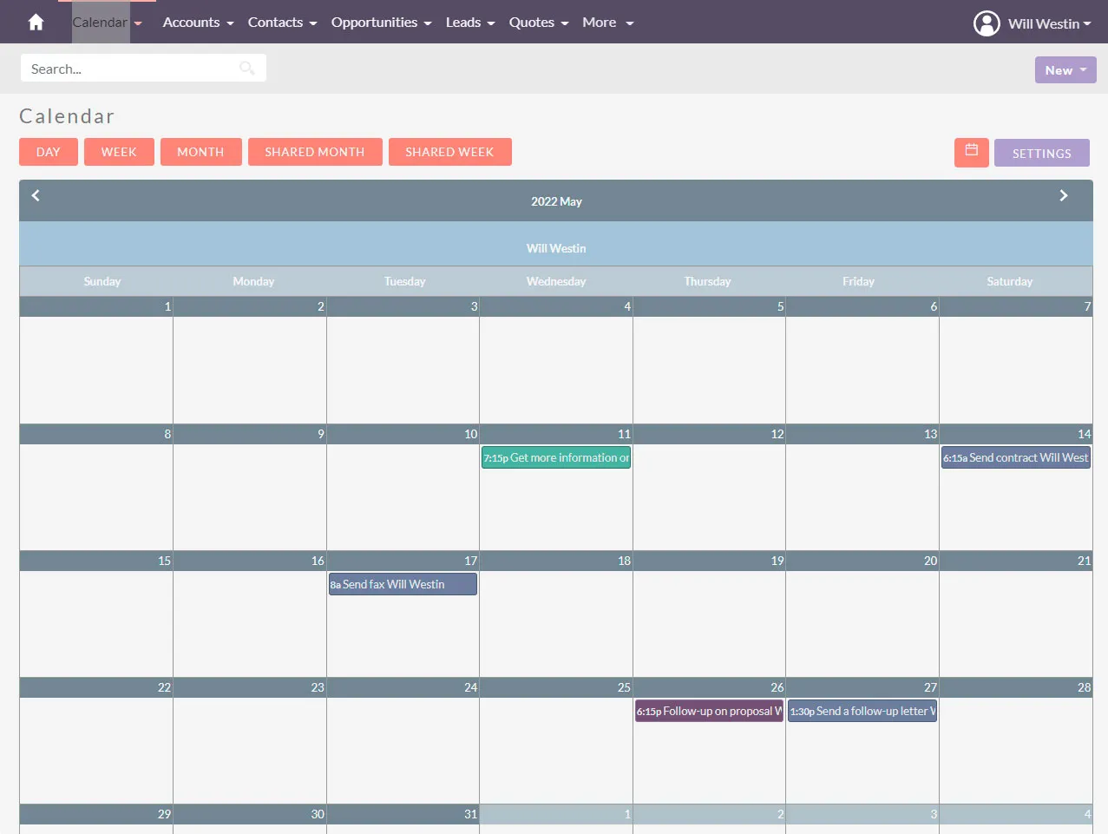The width and height of the screenshot is (1108, 834).
Task: Click in the Search input field
Action: (130, 69)
